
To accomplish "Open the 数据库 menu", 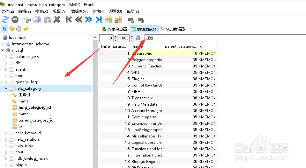I will click(x=79, y=11).
